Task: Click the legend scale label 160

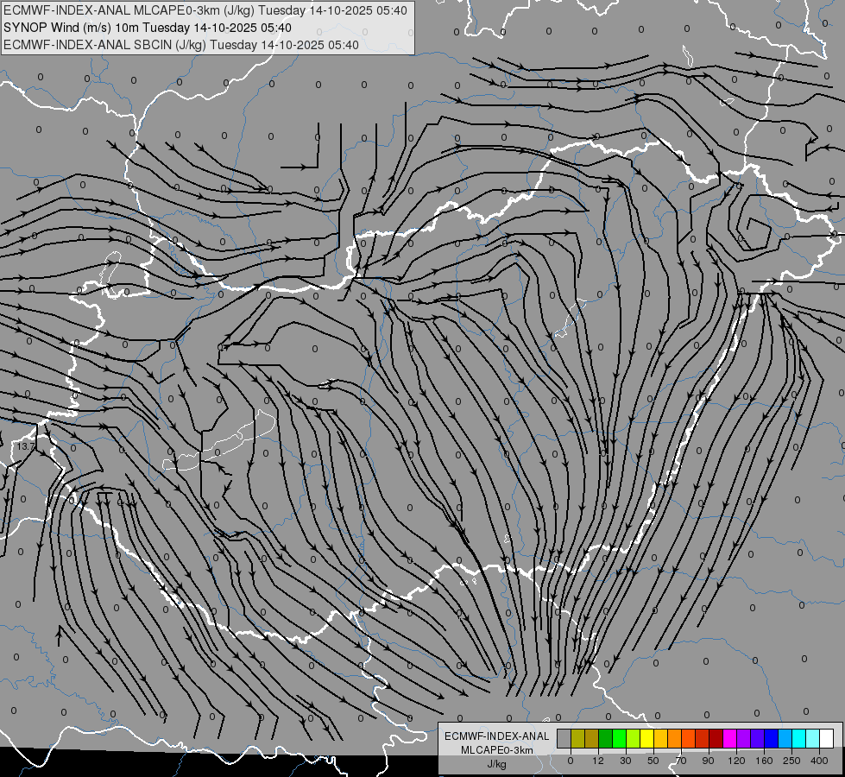Action: click(764, 761)
